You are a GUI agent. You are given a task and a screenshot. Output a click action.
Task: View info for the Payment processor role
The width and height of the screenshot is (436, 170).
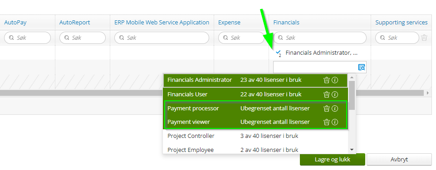pos(335,109)
